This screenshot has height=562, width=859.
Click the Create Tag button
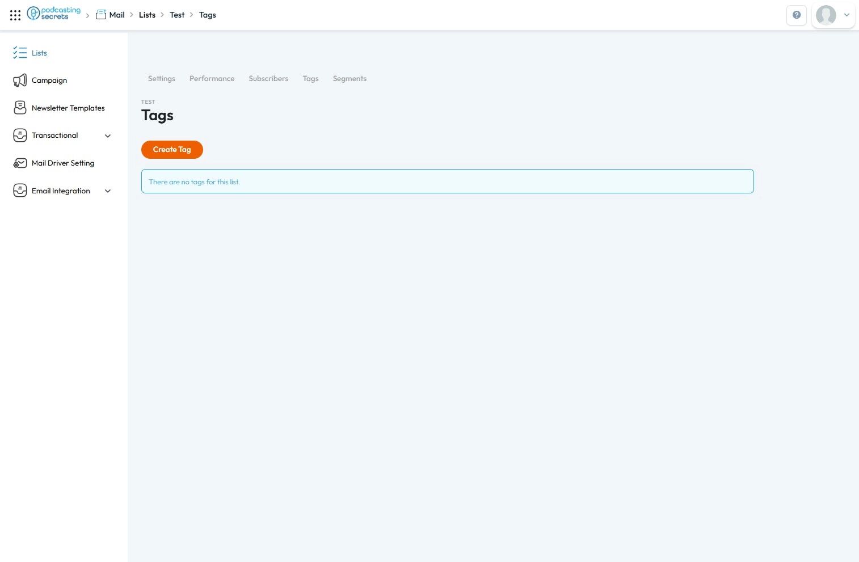[x=172, y=150]
